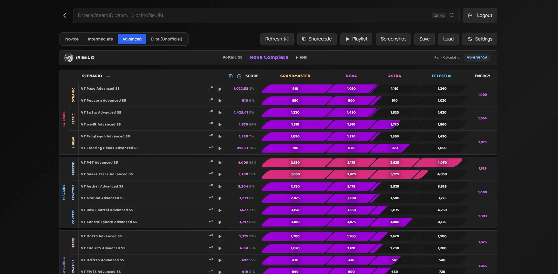Click the lightning energy icon beside 1063
558x274 pixels.
296,57
